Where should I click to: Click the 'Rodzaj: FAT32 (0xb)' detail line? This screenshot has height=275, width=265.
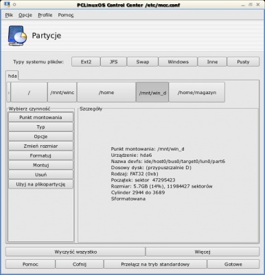click(135, 174)
